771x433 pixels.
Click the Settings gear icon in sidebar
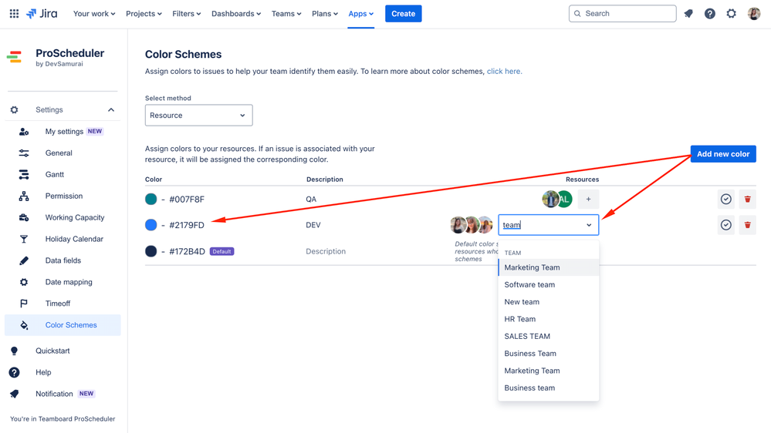(14, 110)
